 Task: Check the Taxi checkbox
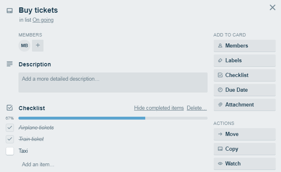[10, 151]
